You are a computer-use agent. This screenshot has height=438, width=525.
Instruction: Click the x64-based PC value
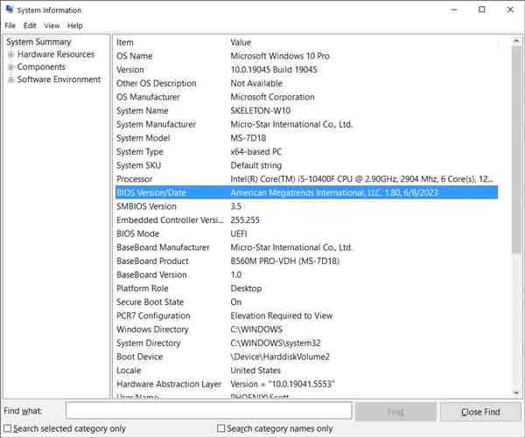pos(256,151)
